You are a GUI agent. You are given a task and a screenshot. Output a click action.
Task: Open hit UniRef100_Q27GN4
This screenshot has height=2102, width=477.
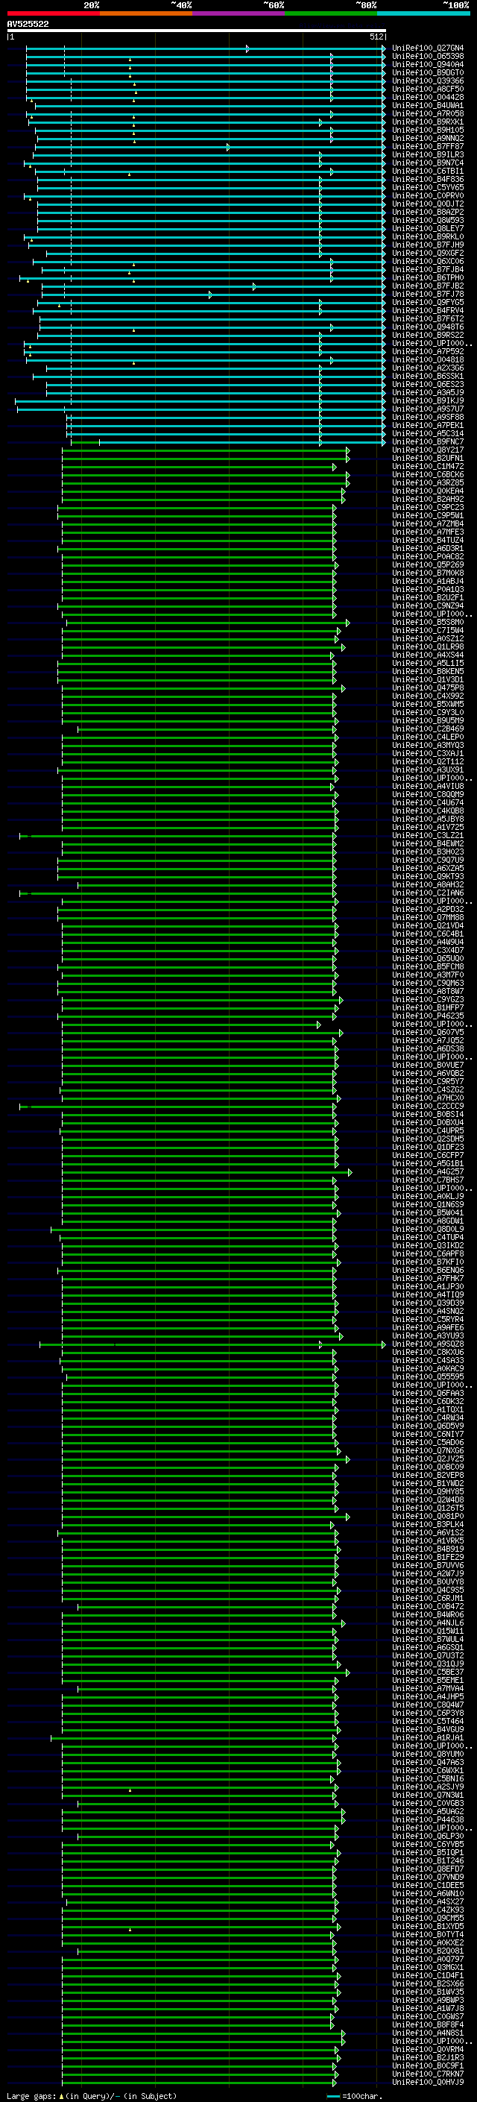[428, 48]
